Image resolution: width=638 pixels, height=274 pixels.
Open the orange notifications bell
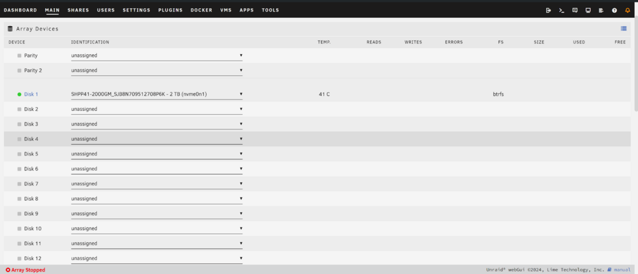point(627,11)
